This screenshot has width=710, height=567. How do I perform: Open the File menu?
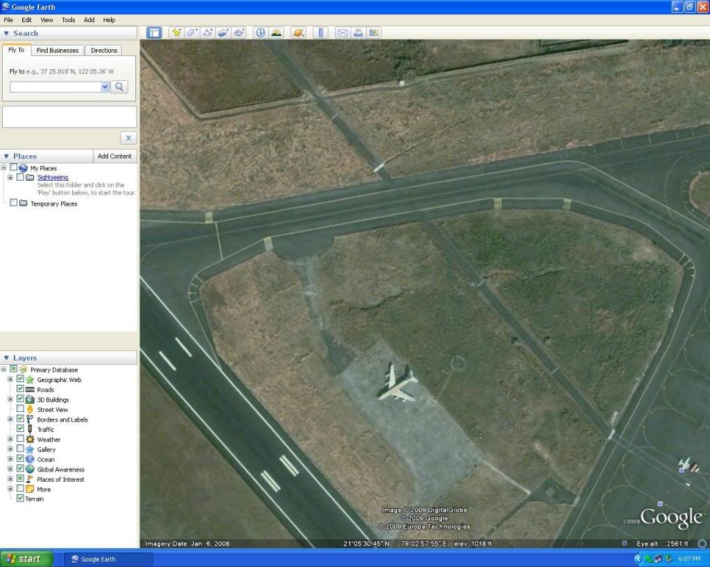click(8, 20)
